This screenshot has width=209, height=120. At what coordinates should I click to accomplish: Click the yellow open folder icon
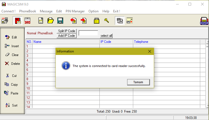point(51,21)
